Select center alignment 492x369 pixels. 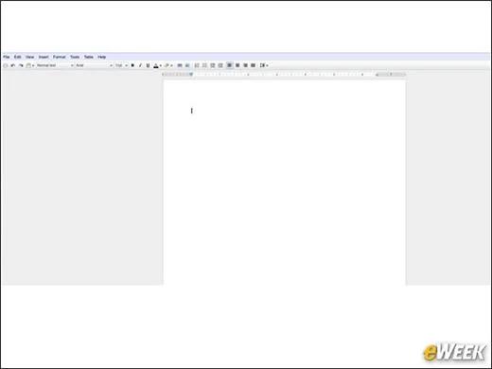(x=237, y=65)
